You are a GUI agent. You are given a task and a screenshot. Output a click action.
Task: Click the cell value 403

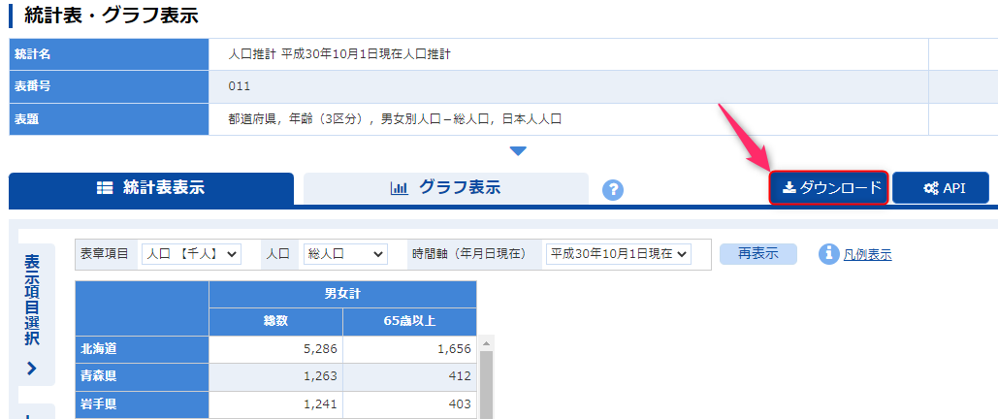coord(461,403)
